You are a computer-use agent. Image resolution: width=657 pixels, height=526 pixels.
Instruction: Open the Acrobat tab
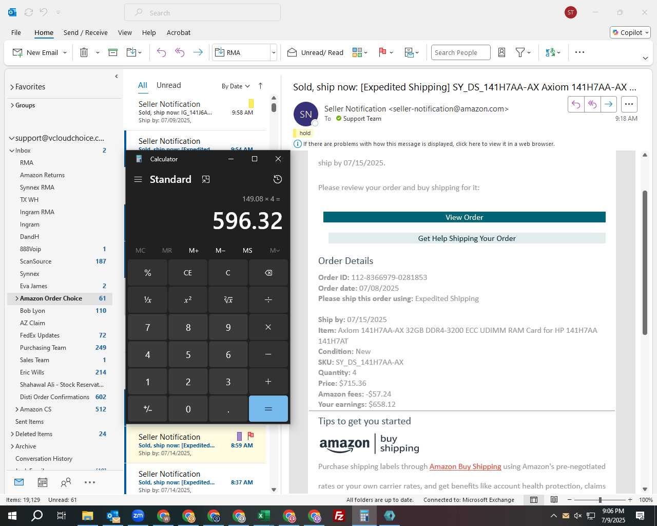(179, 32)
